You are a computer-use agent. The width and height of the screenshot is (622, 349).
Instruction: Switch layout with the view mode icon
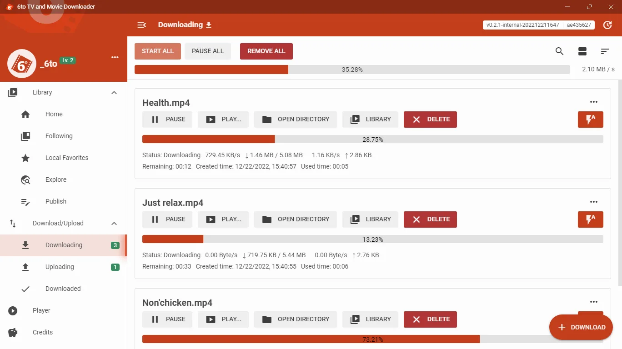click(582, 51)
